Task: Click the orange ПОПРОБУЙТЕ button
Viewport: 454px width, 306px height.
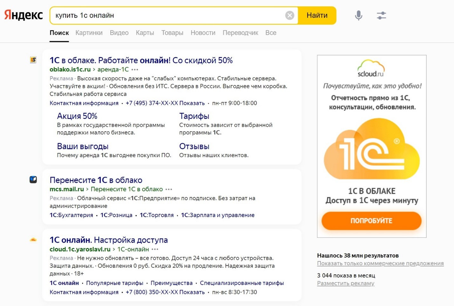Action: pyautogui.click(x=371, y=221)
